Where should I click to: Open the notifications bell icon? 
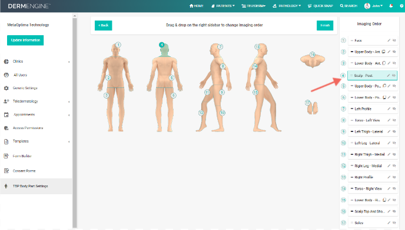pos(391,6)
